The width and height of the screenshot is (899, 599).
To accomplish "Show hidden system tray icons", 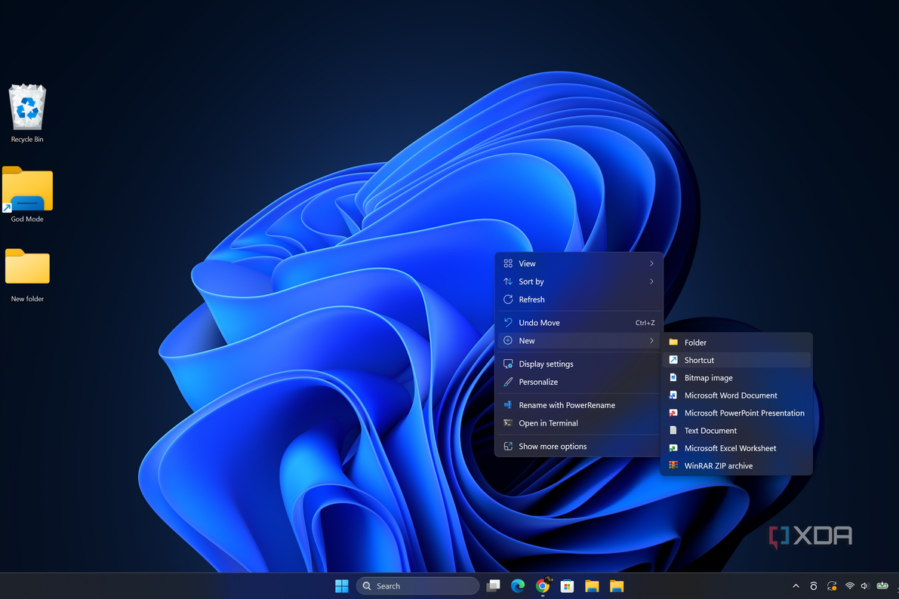I will click(796, 586).
